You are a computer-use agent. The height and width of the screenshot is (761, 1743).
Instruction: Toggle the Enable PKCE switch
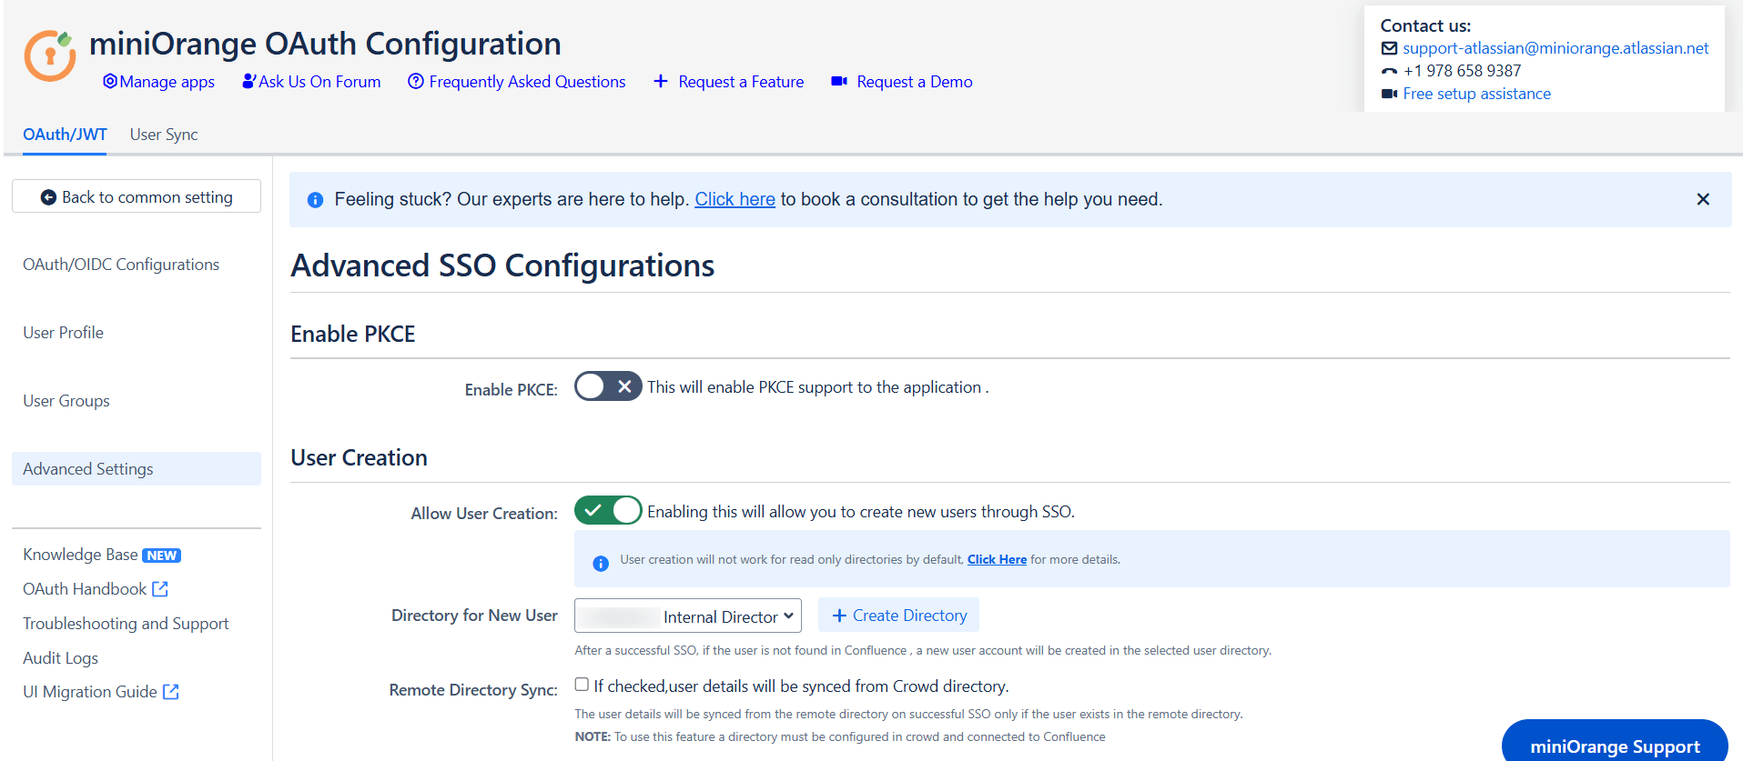[608, 386]
